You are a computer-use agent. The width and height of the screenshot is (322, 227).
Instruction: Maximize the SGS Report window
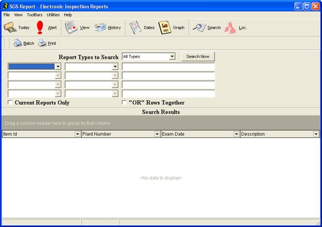(x=307, y=6)
